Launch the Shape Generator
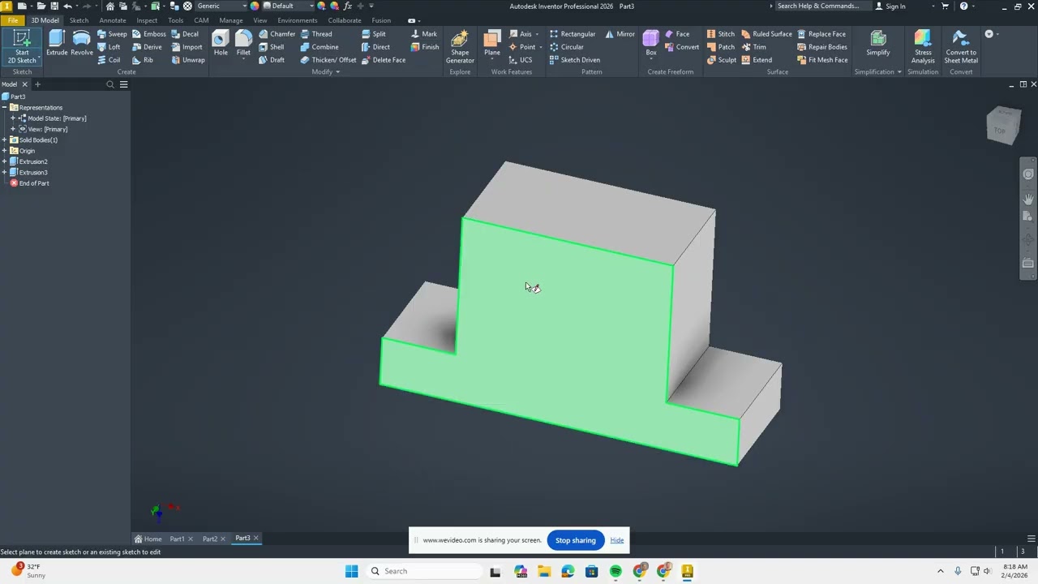Image resolution: width=1038 pixels, height=584 pixels. coord(460,47)
